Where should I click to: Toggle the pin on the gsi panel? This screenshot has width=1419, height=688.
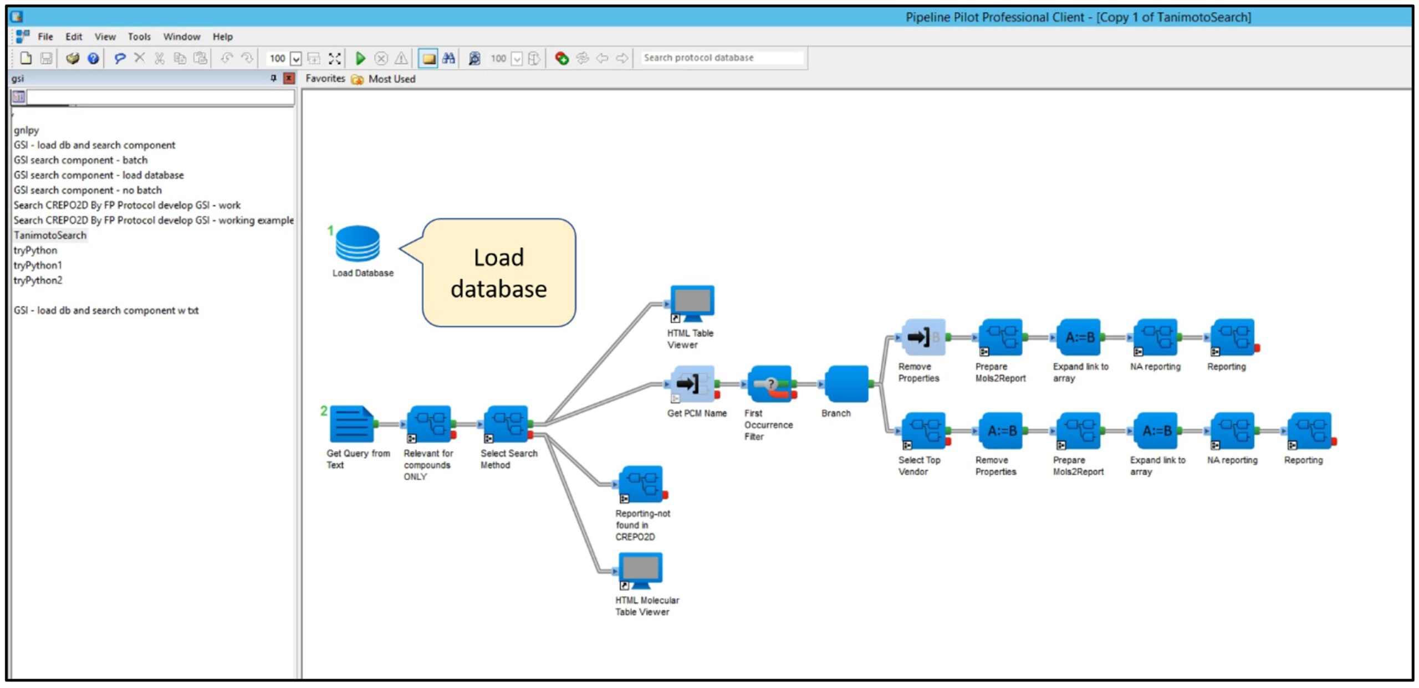tap(273, 78)
